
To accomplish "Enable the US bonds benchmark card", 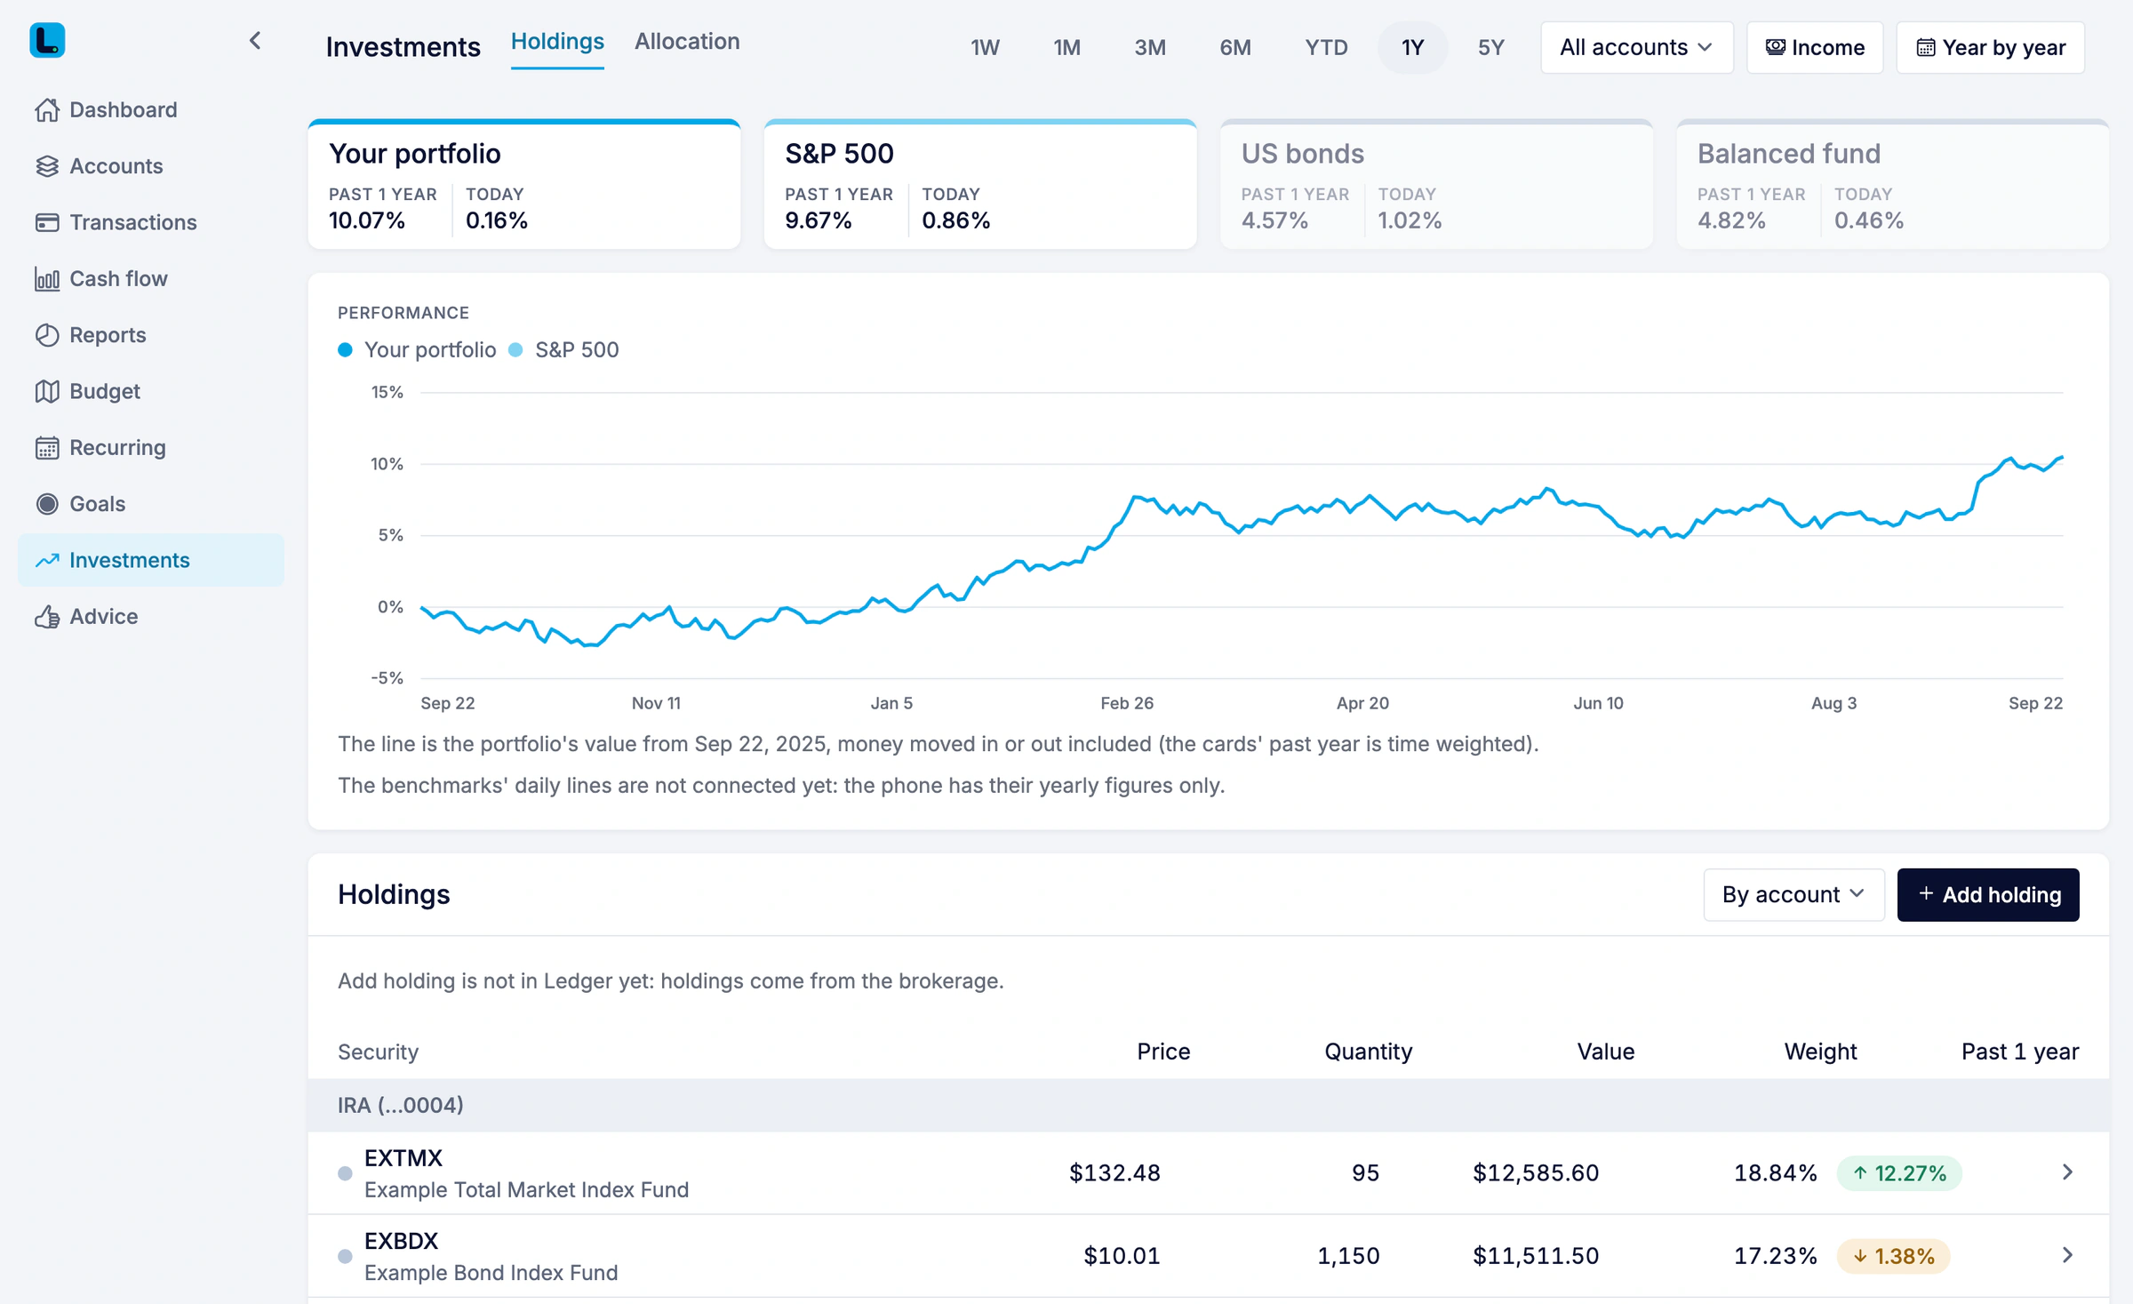I will point(1436,184).
